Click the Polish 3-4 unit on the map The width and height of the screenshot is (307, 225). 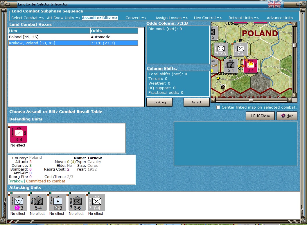point(250,66)
